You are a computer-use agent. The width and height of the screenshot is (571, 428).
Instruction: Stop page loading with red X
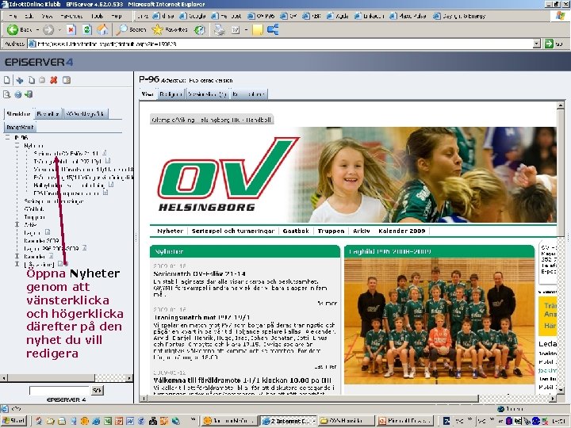tap(71, 30)
